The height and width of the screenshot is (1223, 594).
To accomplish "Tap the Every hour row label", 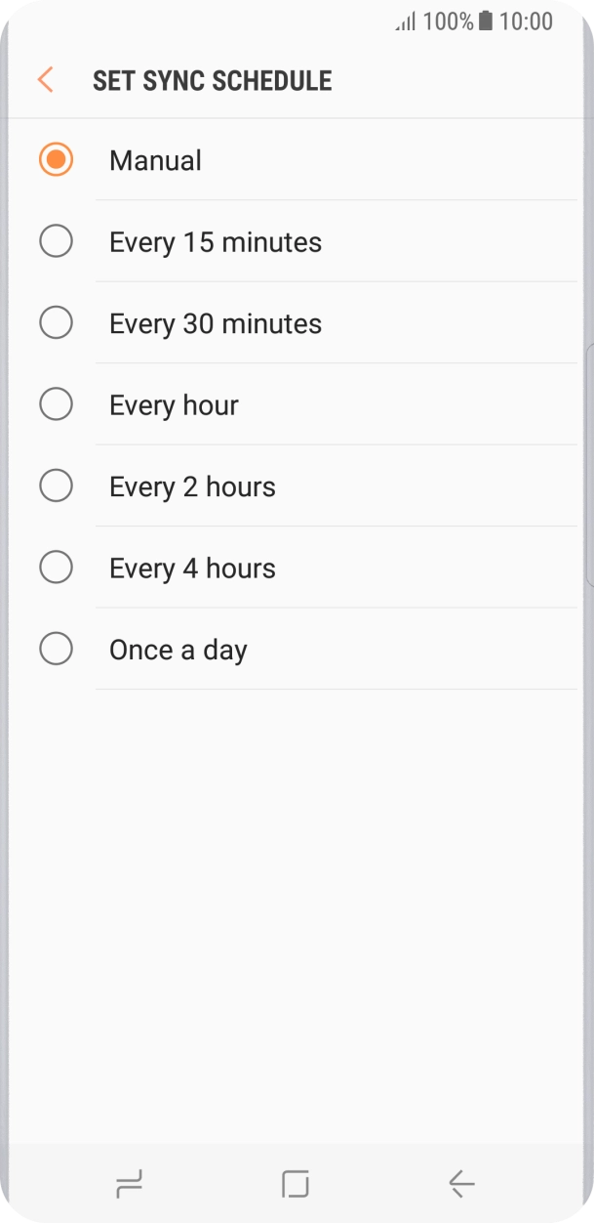I will coord(174,403).
